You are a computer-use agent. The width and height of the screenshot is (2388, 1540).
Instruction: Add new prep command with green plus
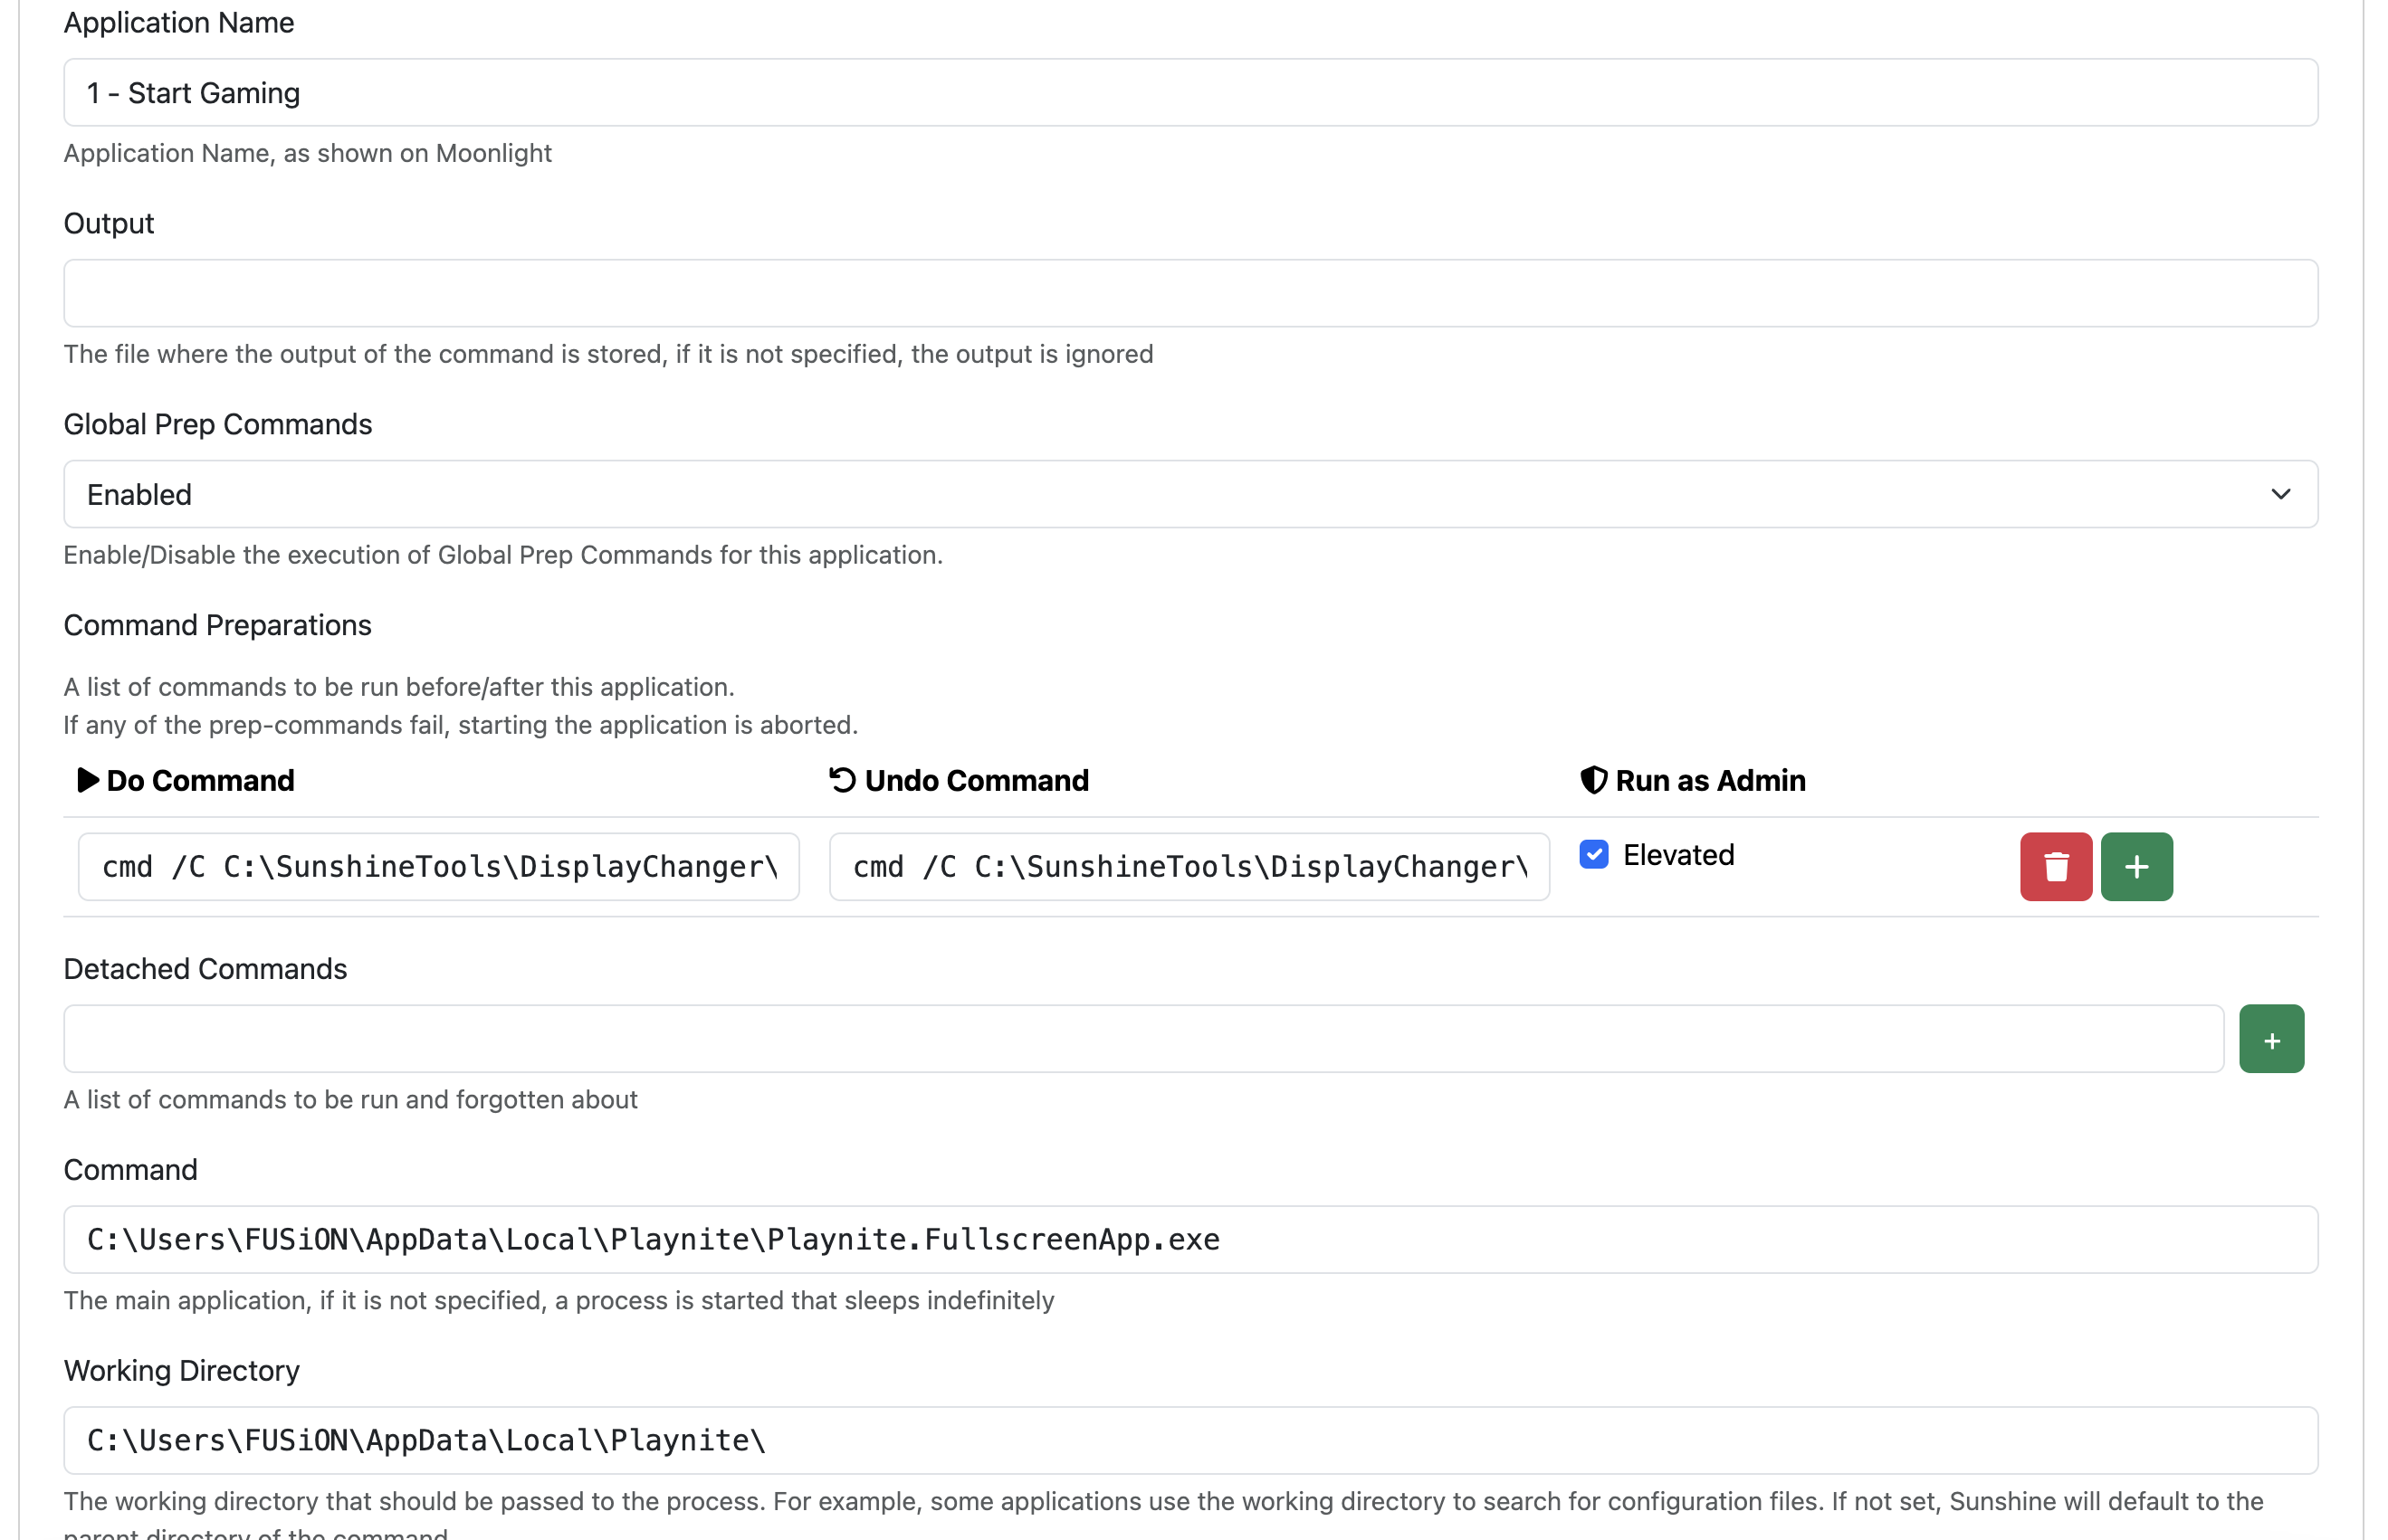pos(2136,866)
